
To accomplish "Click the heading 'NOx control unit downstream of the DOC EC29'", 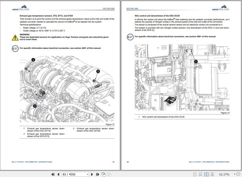I will [x=157, y=16].
